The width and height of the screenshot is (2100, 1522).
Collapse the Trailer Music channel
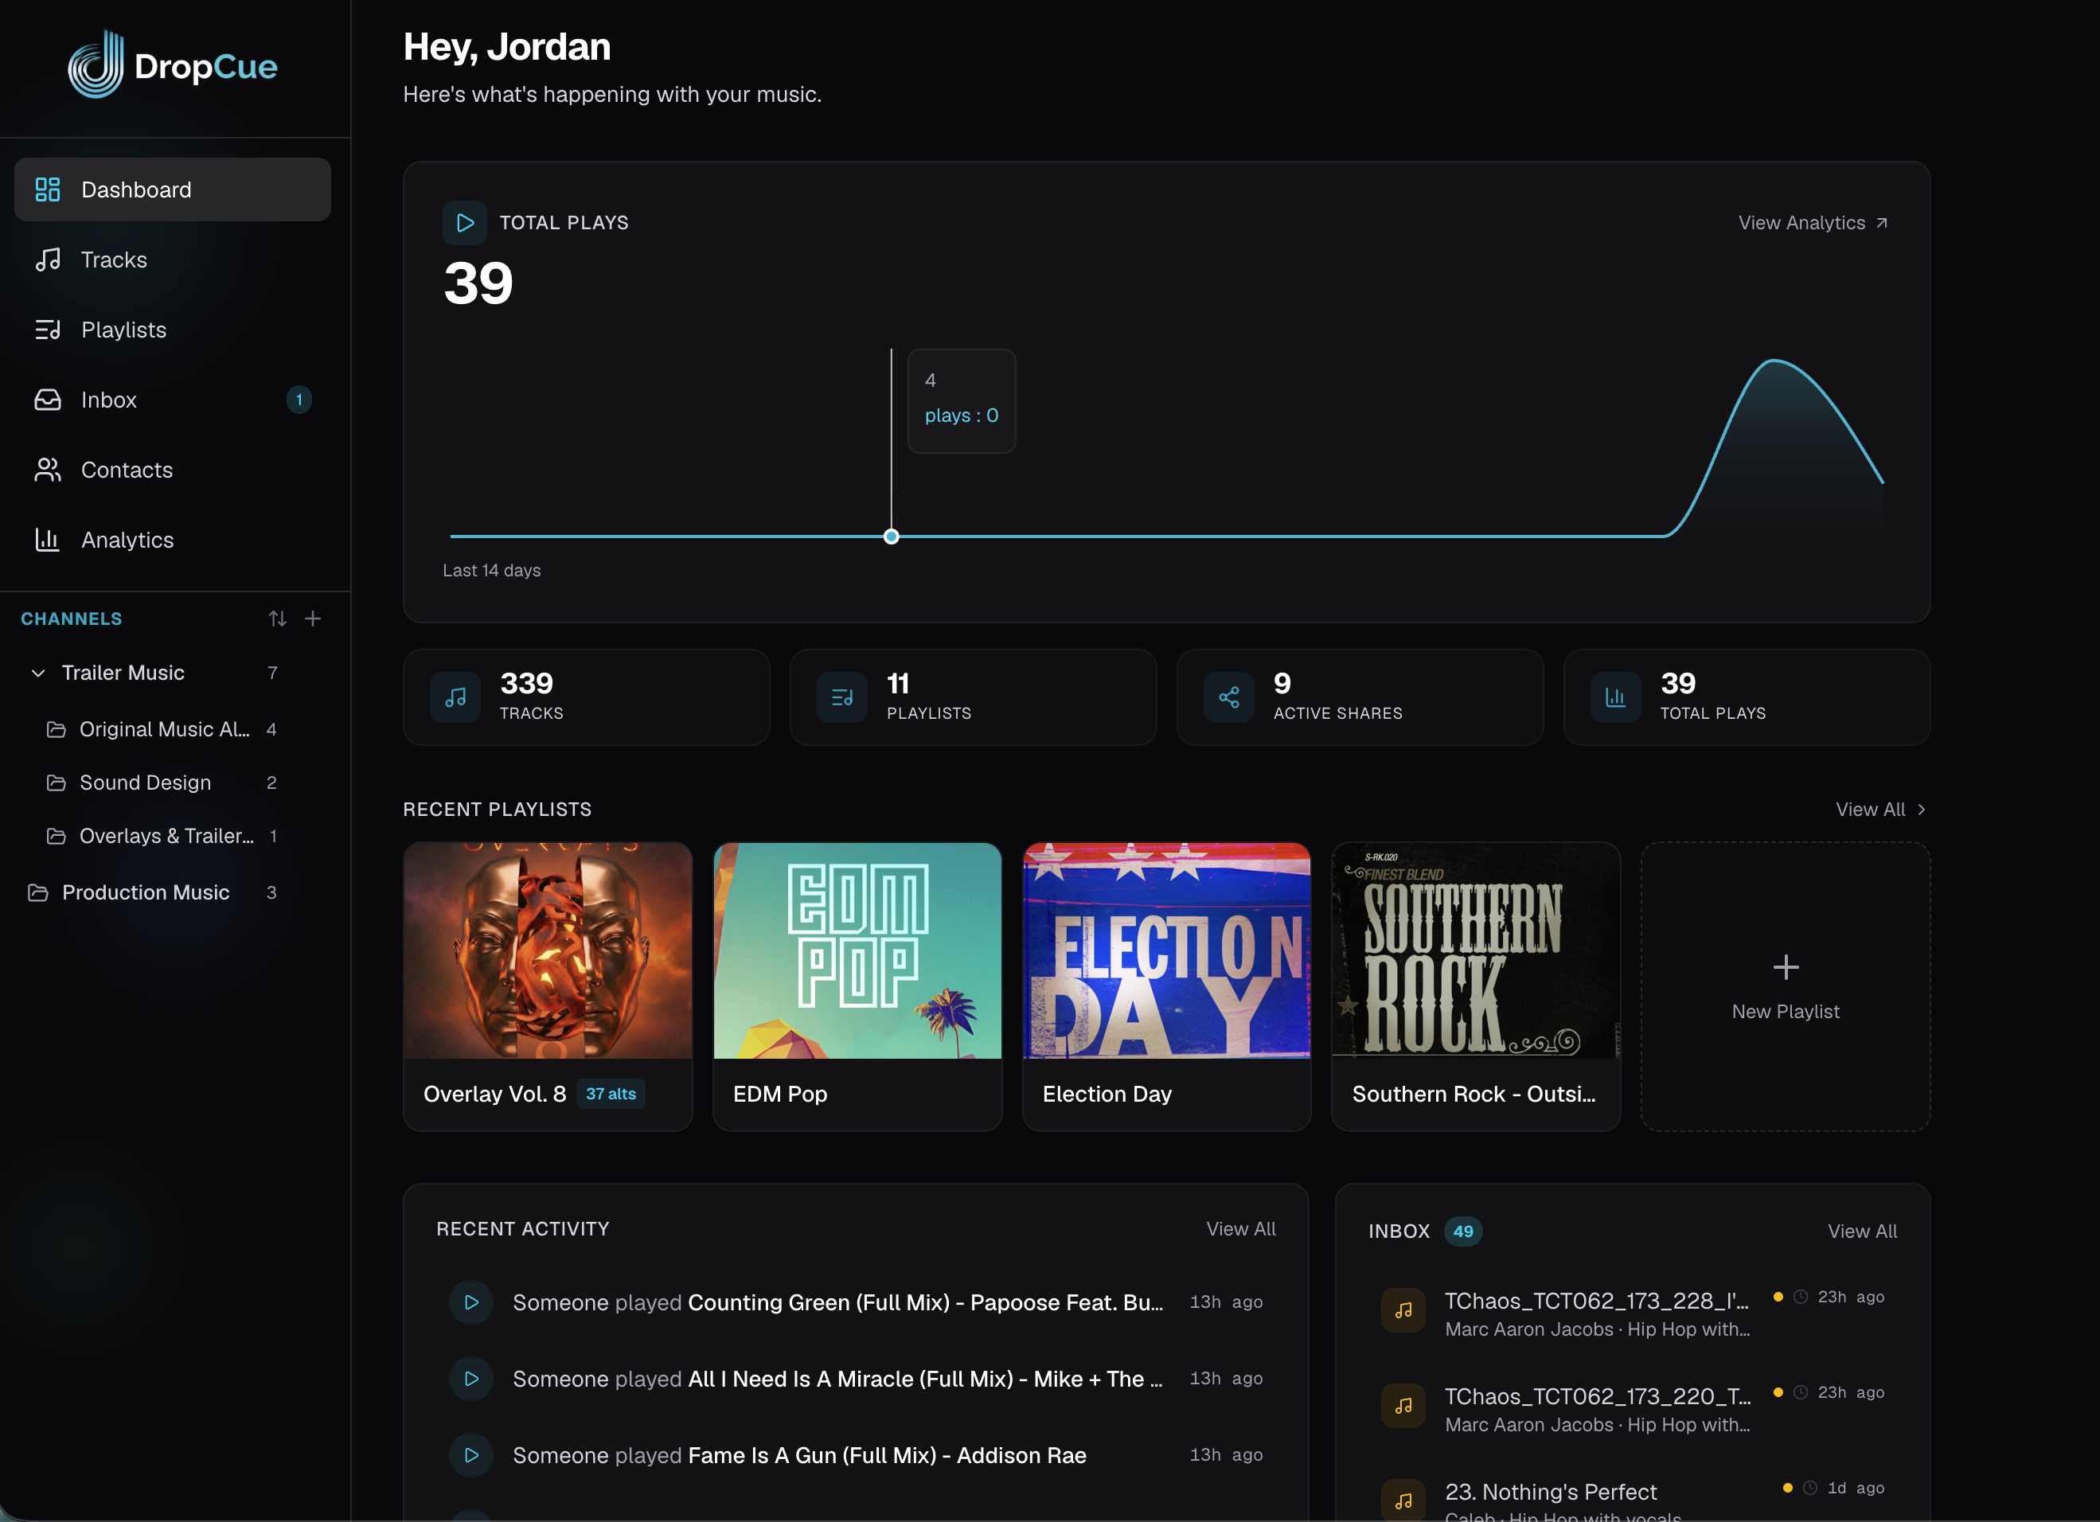tap(38, 673)
